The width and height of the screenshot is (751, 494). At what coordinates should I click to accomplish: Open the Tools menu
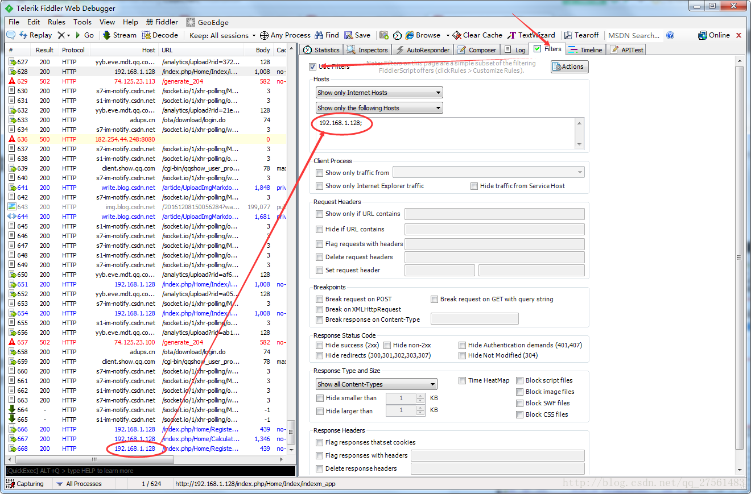click(x=82, y=22)
